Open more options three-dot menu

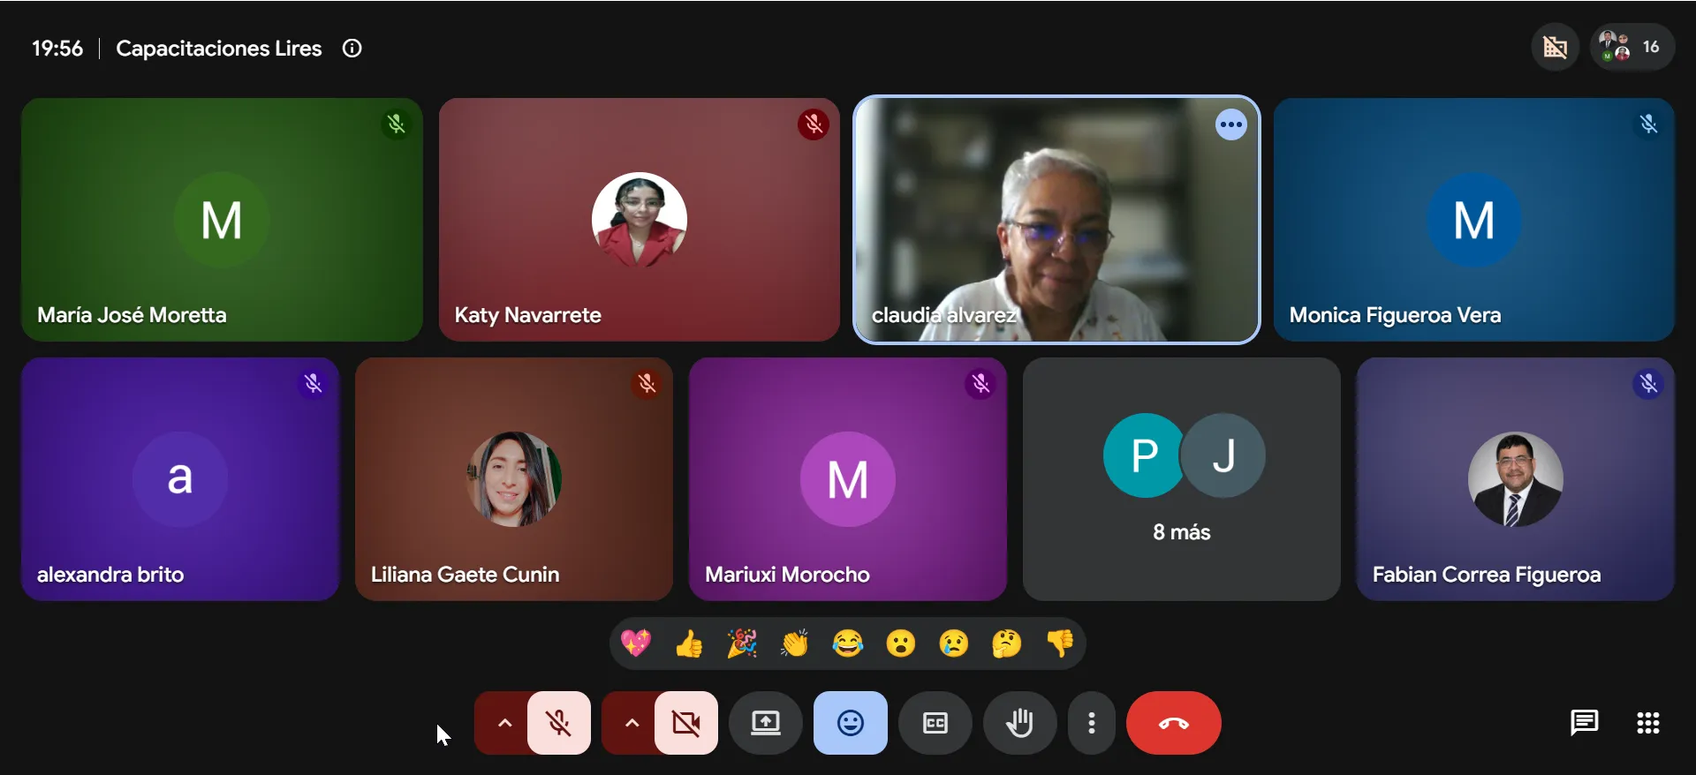(x=1092, y=723)
